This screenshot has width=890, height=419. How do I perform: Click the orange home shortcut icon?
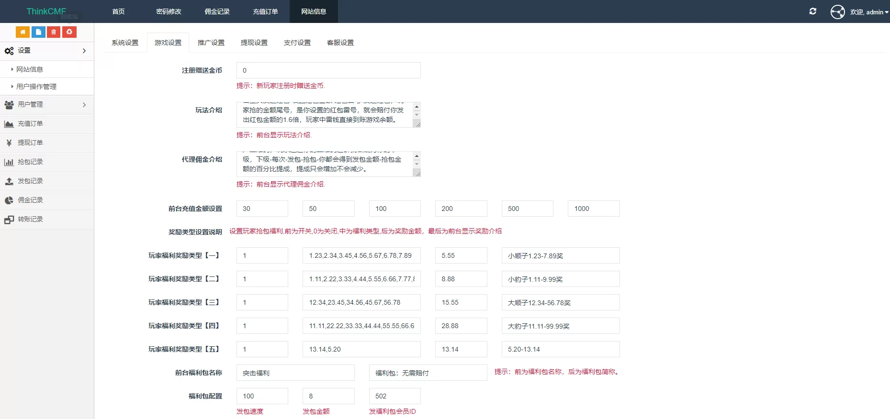coord(23,32)
